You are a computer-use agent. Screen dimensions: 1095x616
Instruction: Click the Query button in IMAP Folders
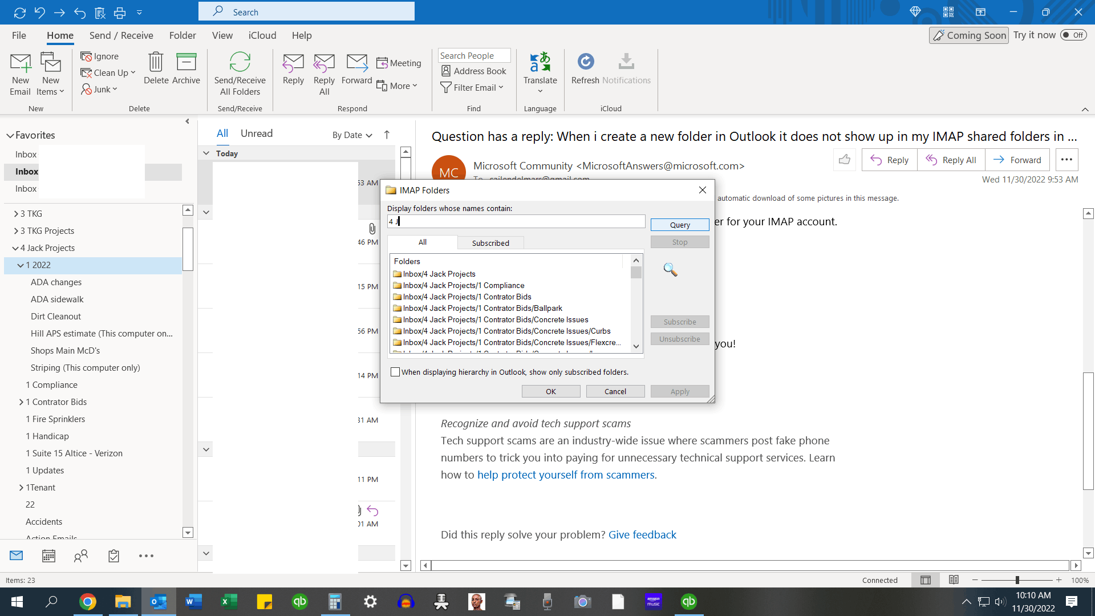(x=679, y=225)
